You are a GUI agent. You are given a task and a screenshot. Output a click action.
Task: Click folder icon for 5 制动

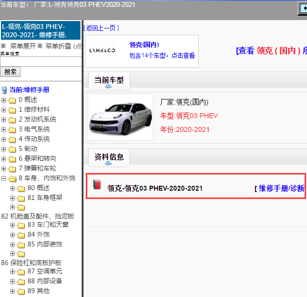pyautogui.click(x=12, y=149)
